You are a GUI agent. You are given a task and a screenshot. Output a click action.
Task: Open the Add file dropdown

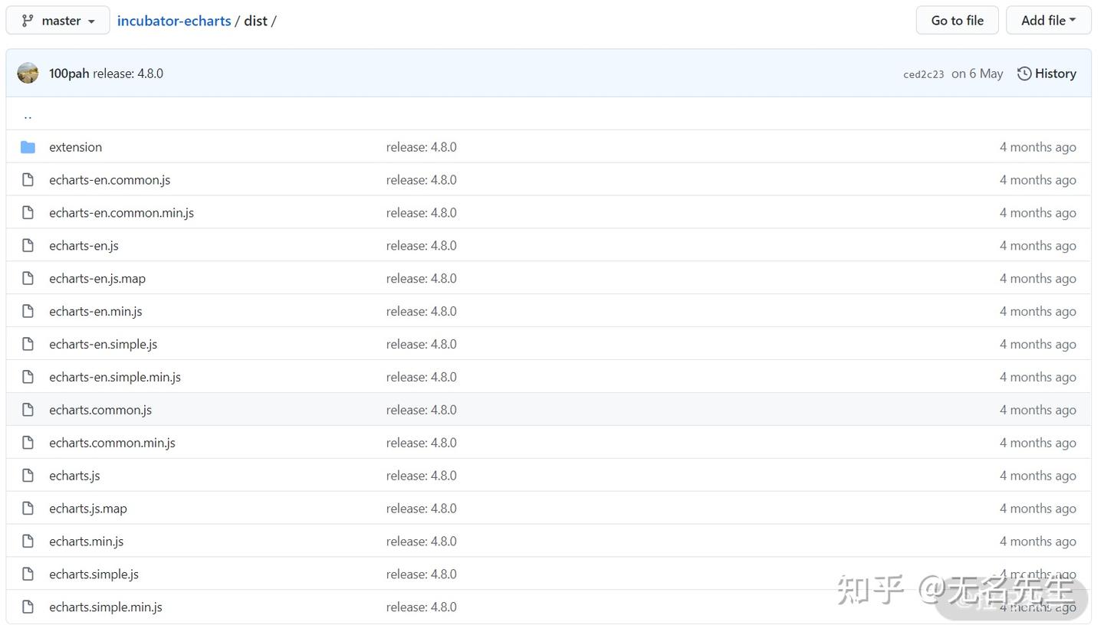click(1048, 21)
